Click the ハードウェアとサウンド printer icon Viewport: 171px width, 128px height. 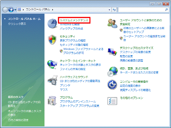click(52, 80)
